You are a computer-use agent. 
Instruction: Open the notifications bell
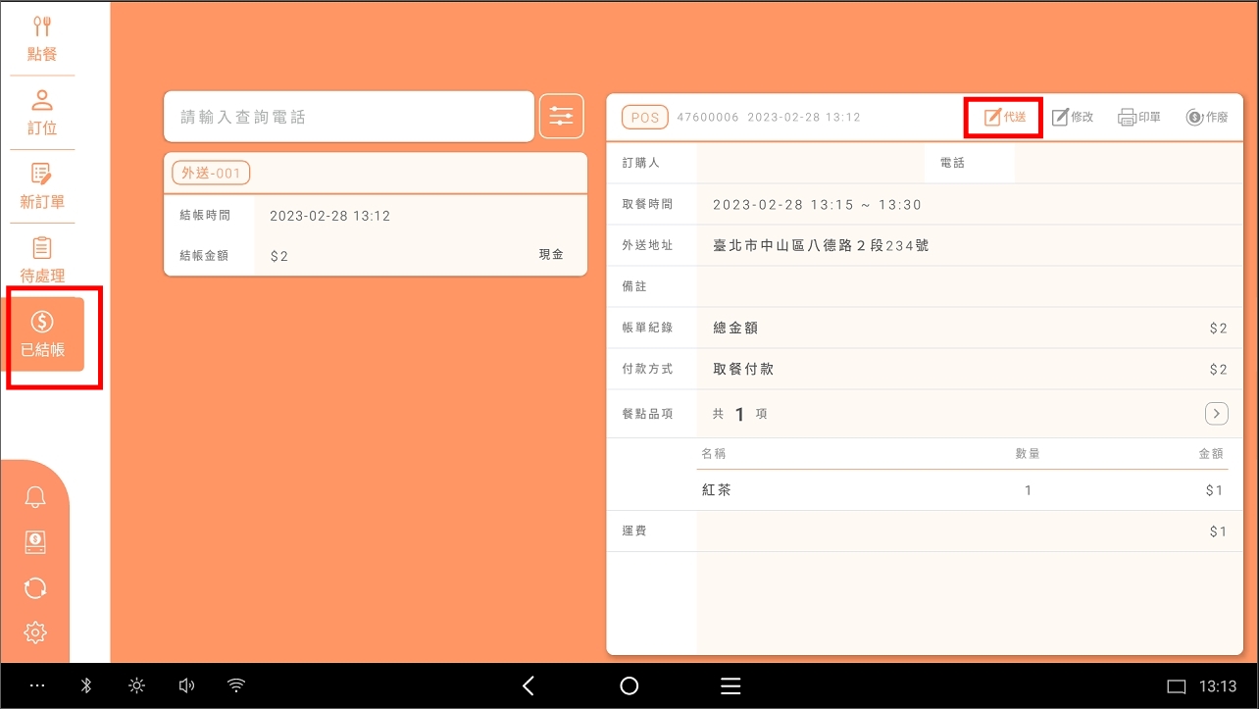35,497
